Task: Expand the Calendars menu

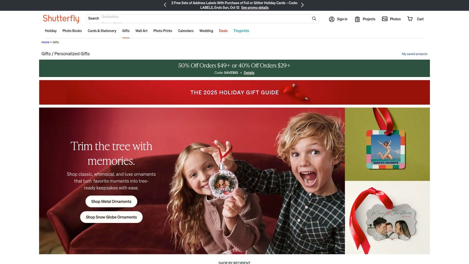Action: click(x=186, y=31)
